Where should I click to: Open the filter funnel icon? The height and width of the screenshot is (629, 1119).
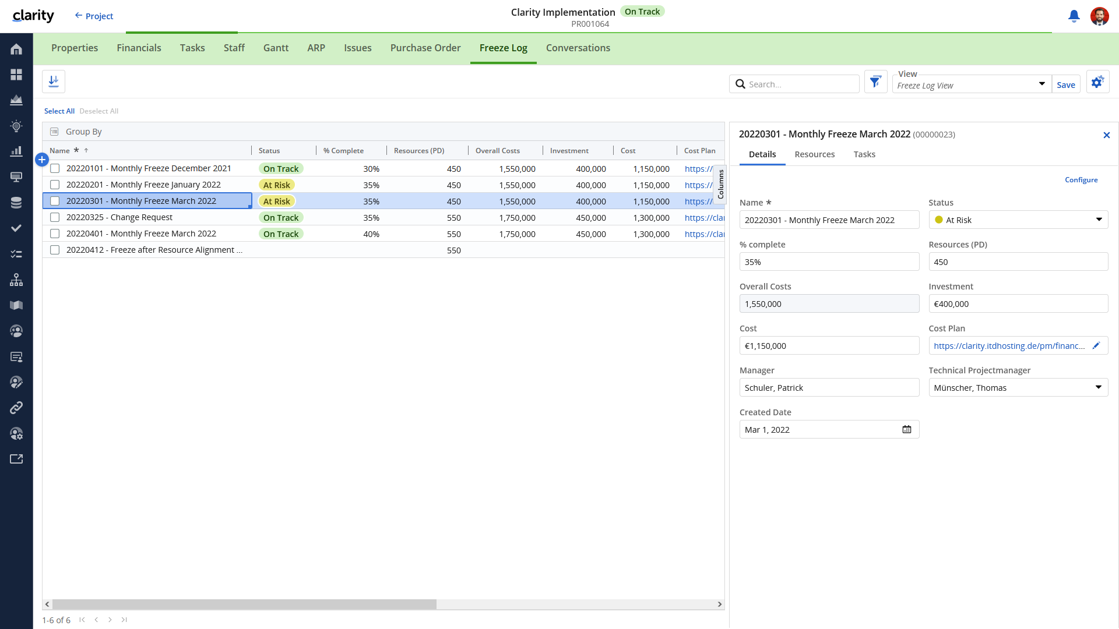pos(875,82)
